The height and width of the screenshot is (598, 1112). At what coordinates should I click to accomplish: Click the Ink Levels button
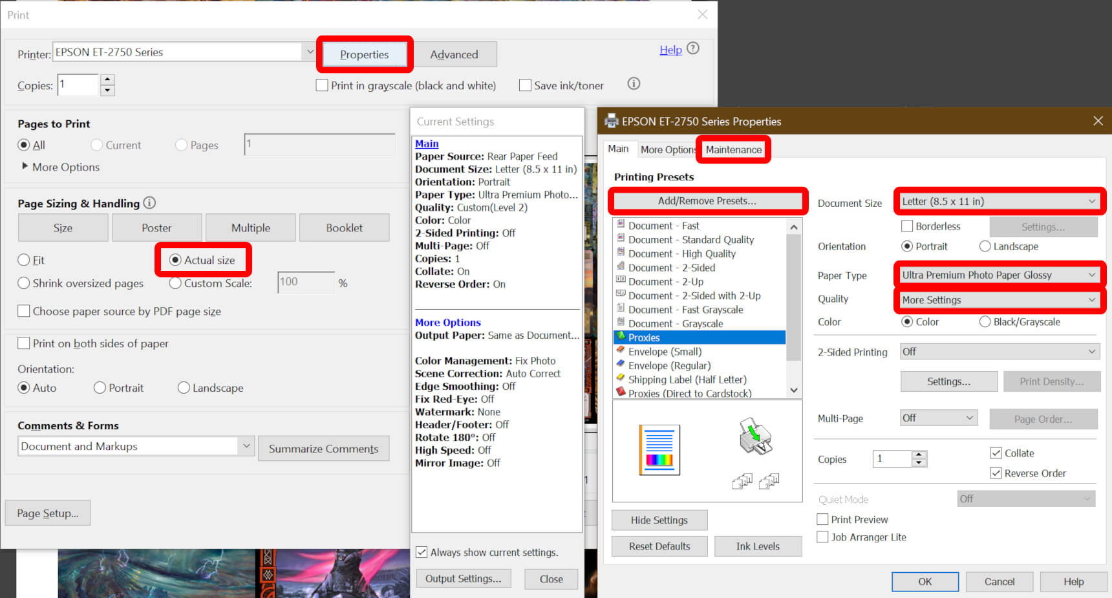click(x=758, y=546)
